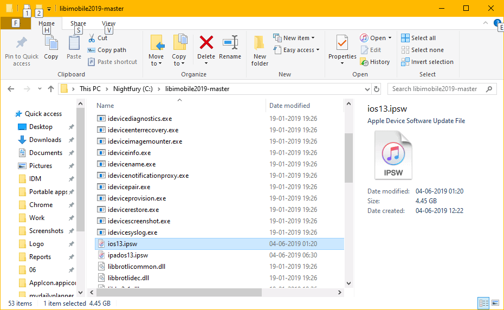Open file History
504x310 pixels.
pyautogui.click(x=375, y=62)
